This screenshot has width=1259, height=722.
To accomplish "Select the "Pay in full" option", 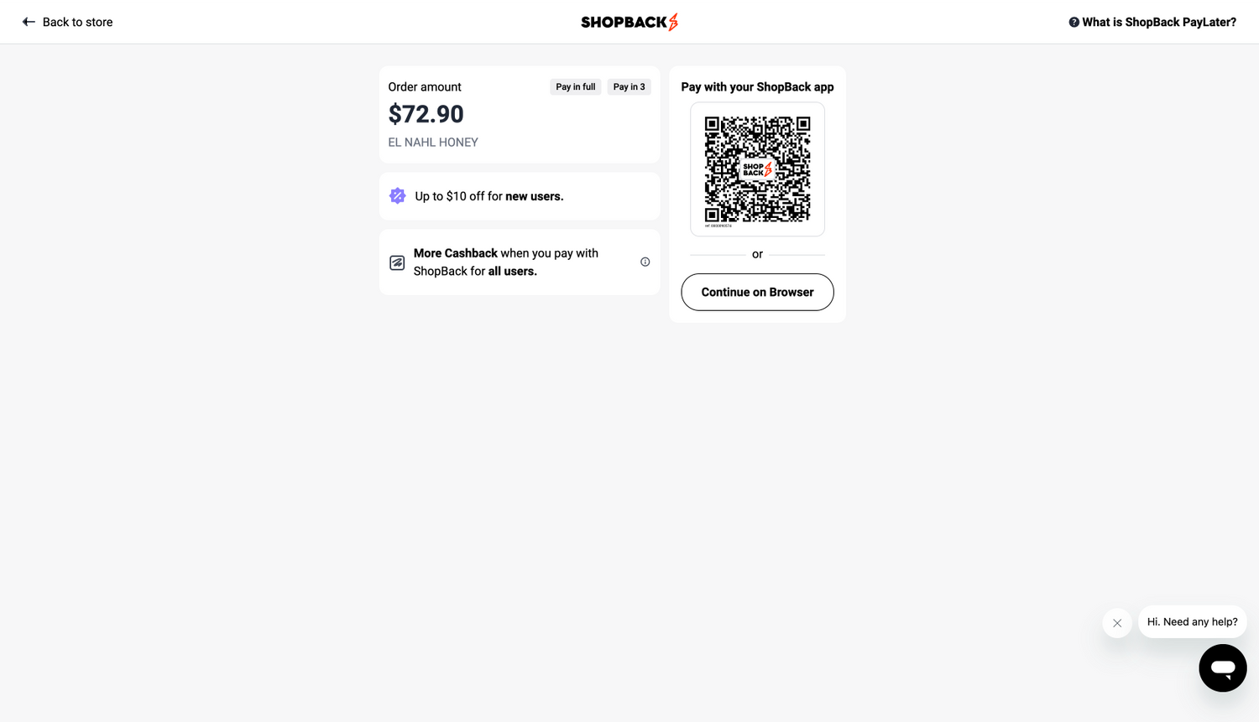I will coord(575,86).
